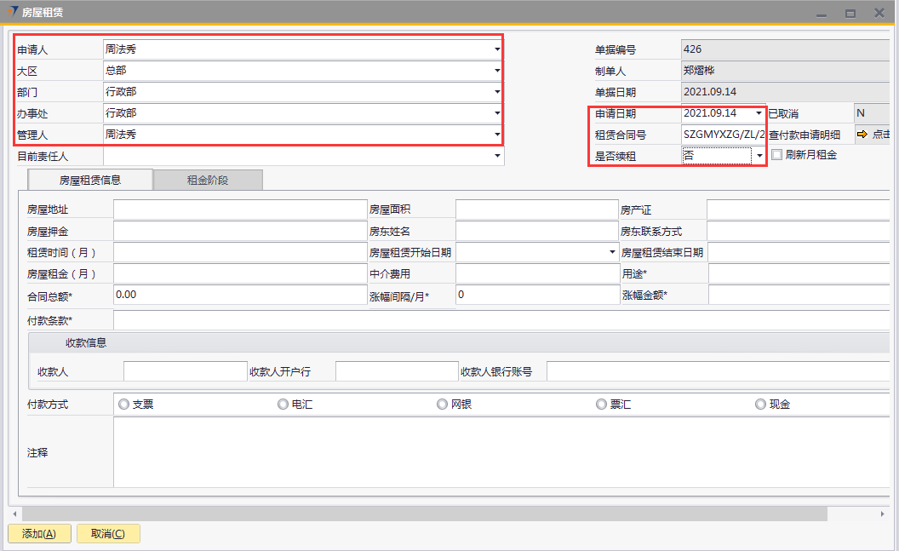
Task: Select 支票 payment method
Action: click(124, 405)
